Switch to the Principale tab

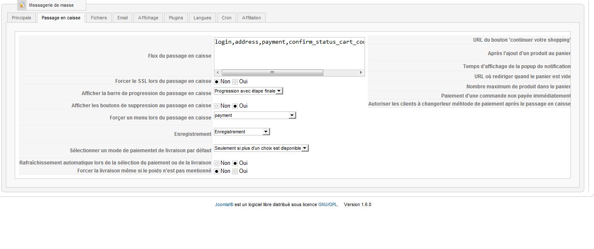click(x=21, y=18)
